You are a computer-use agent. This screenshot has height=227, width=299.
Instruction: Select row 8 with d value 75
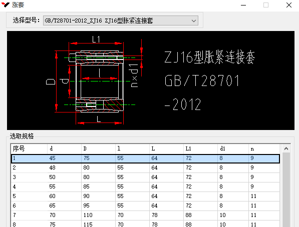[x=145, y=224]
